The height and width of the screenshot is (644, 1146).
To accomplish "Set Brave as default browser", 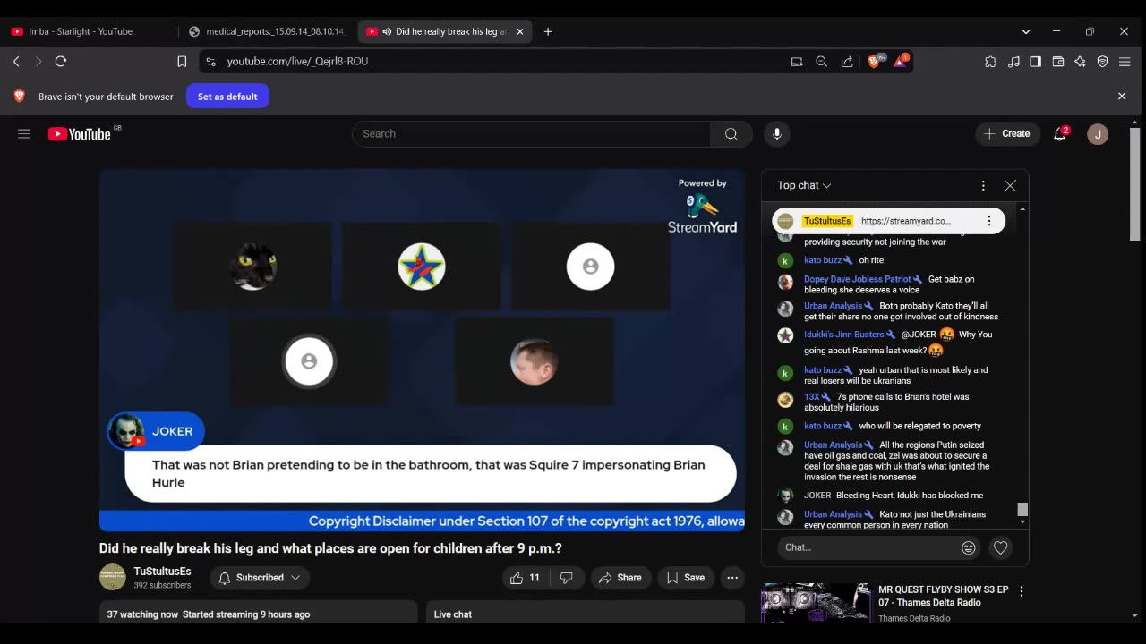I will (227, 97).
